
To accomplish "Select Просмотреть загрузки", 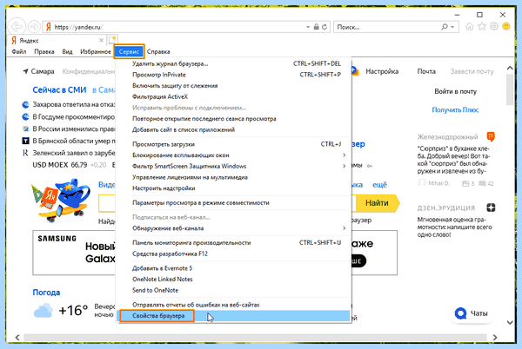I will (x=234, y=144).
